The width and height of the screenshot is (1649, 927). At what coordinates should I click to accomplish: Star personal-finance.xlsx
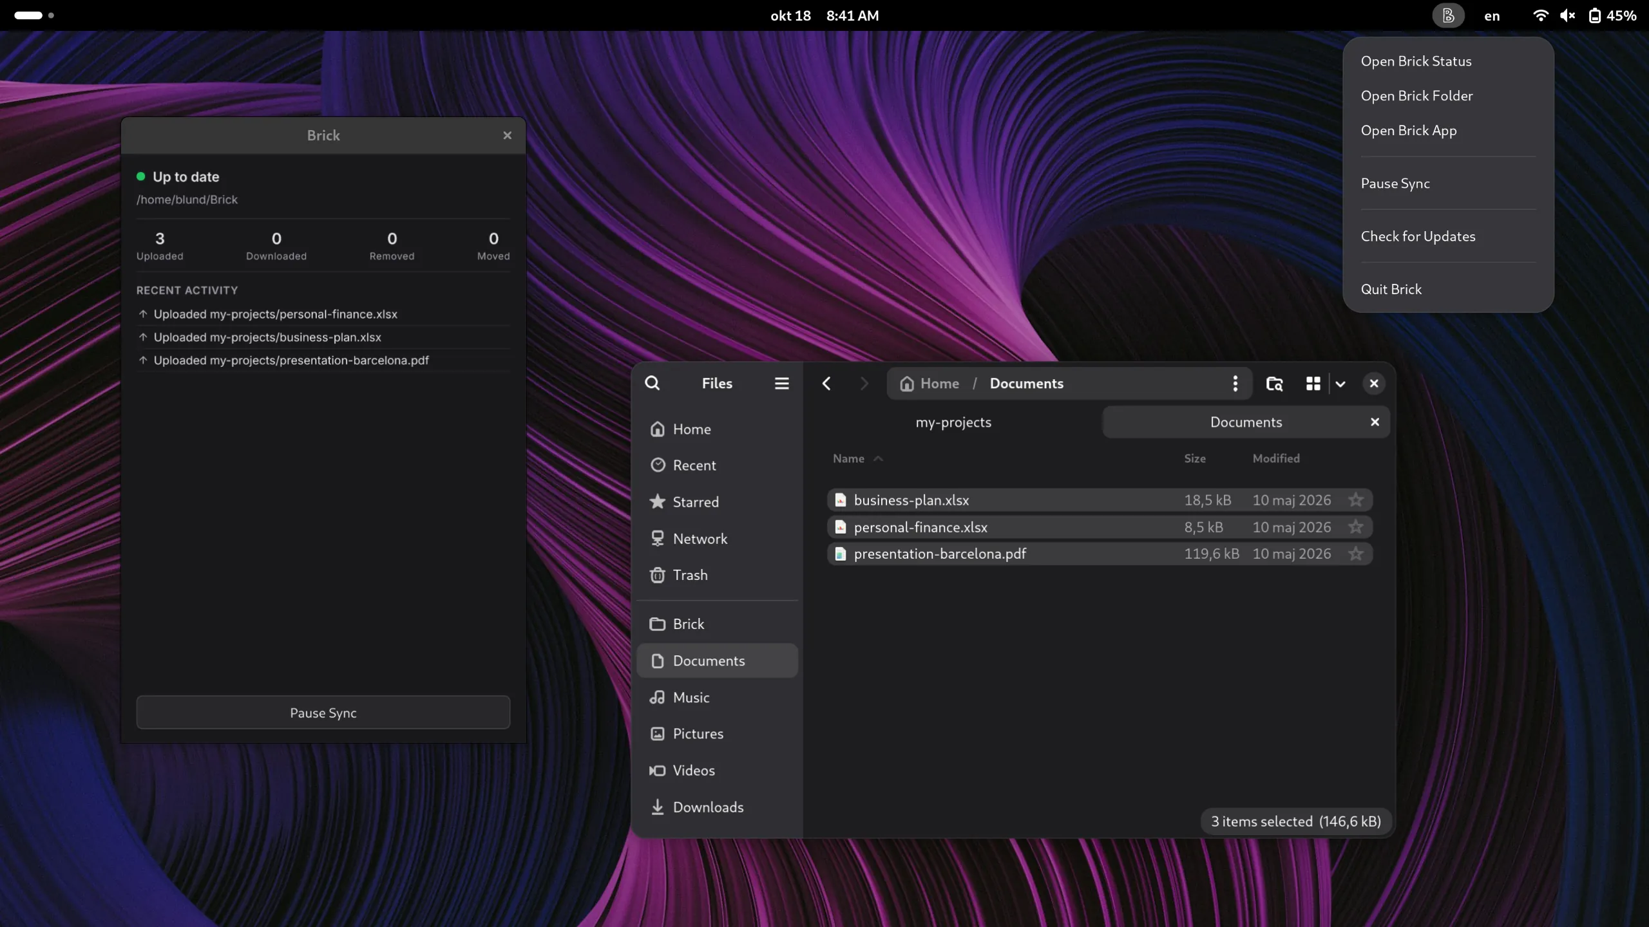point(1356,527)
